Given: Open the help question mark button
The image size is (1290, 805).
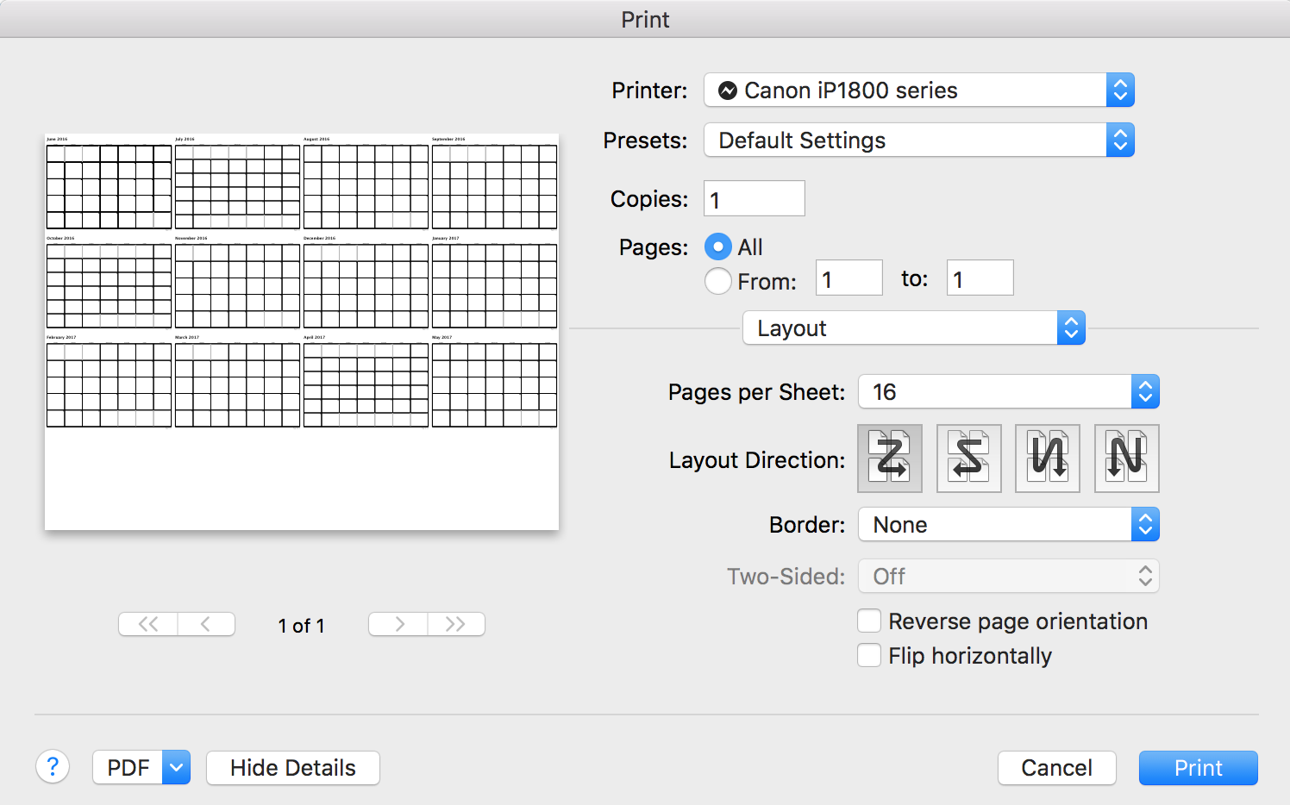Looking at the screenshot, I should pos(53,766).
